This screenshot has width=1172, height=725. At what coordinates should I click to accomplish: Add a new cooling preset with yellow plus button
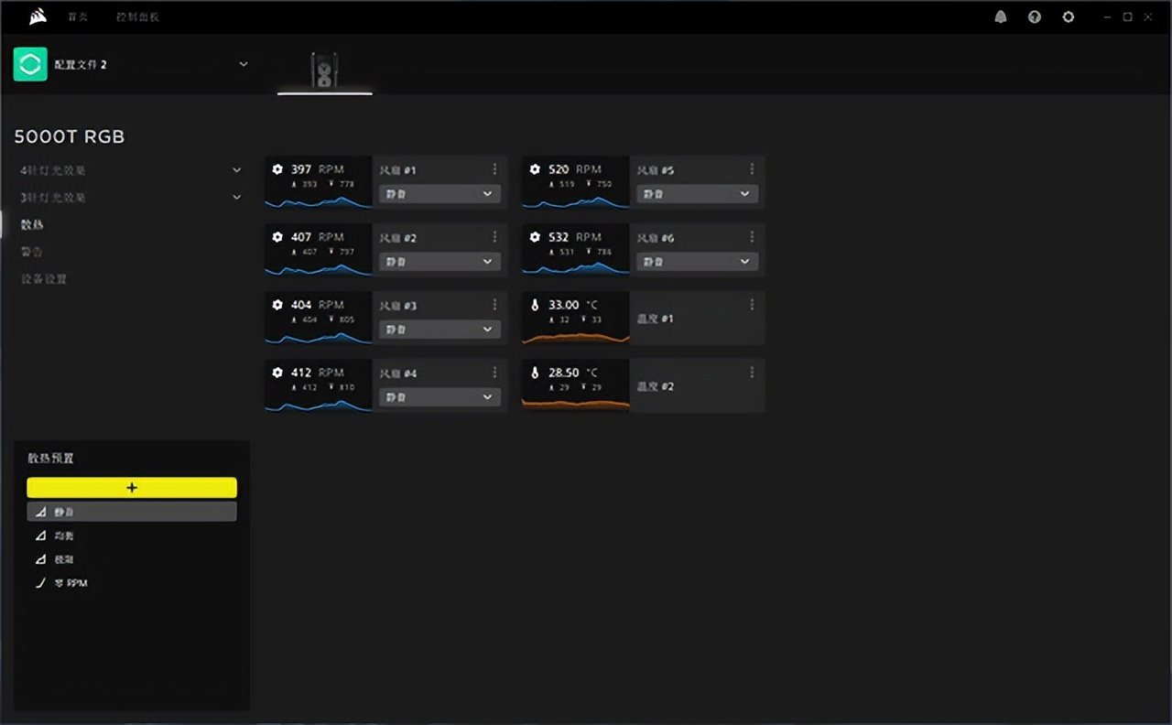(x=132, y=488)
